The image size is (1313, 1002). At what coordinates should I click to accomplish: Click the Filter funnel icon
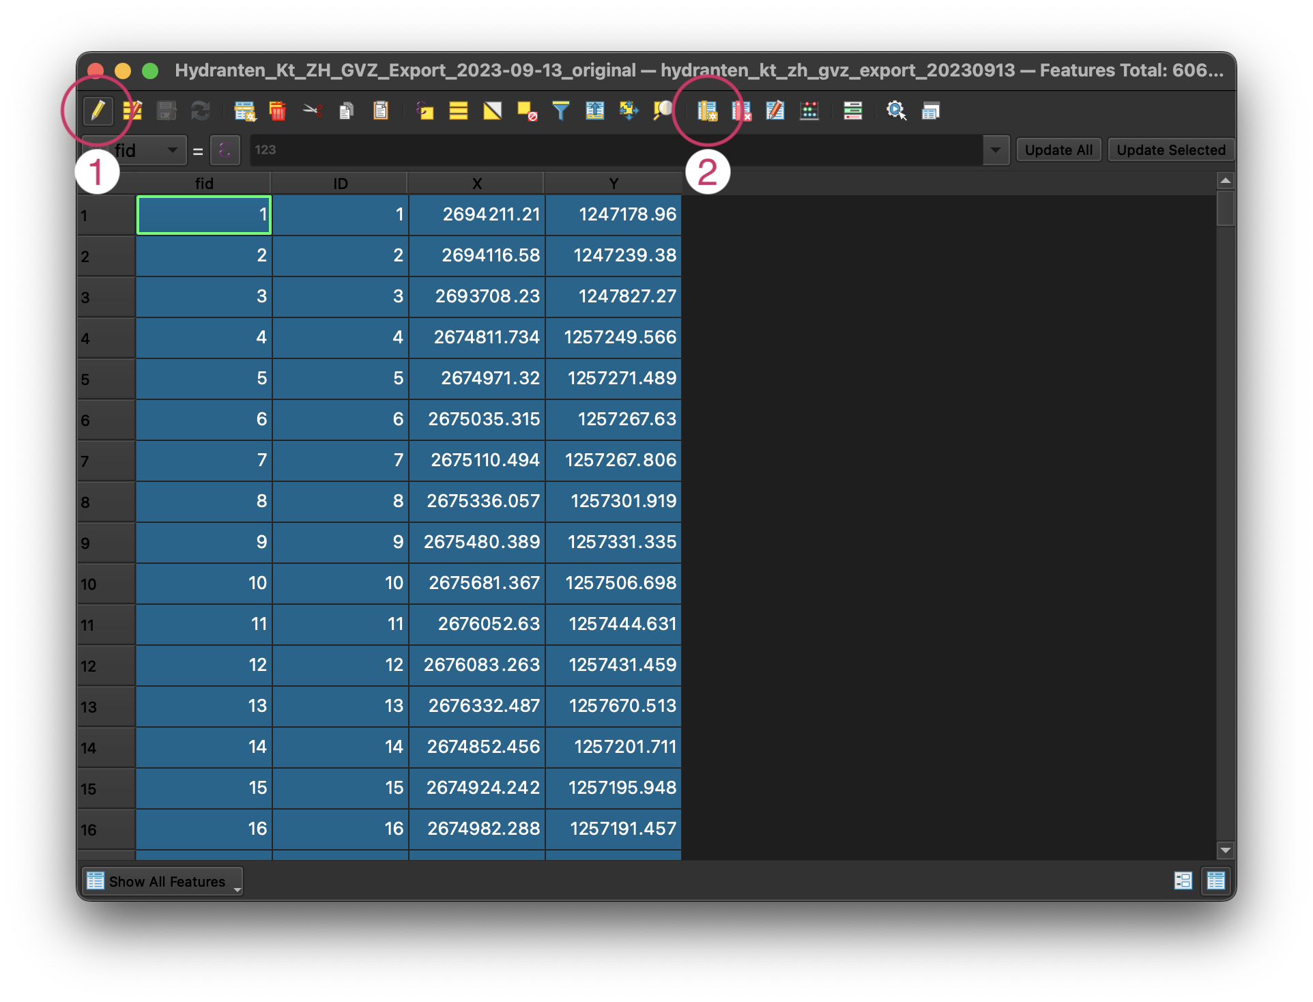(560, 111)
